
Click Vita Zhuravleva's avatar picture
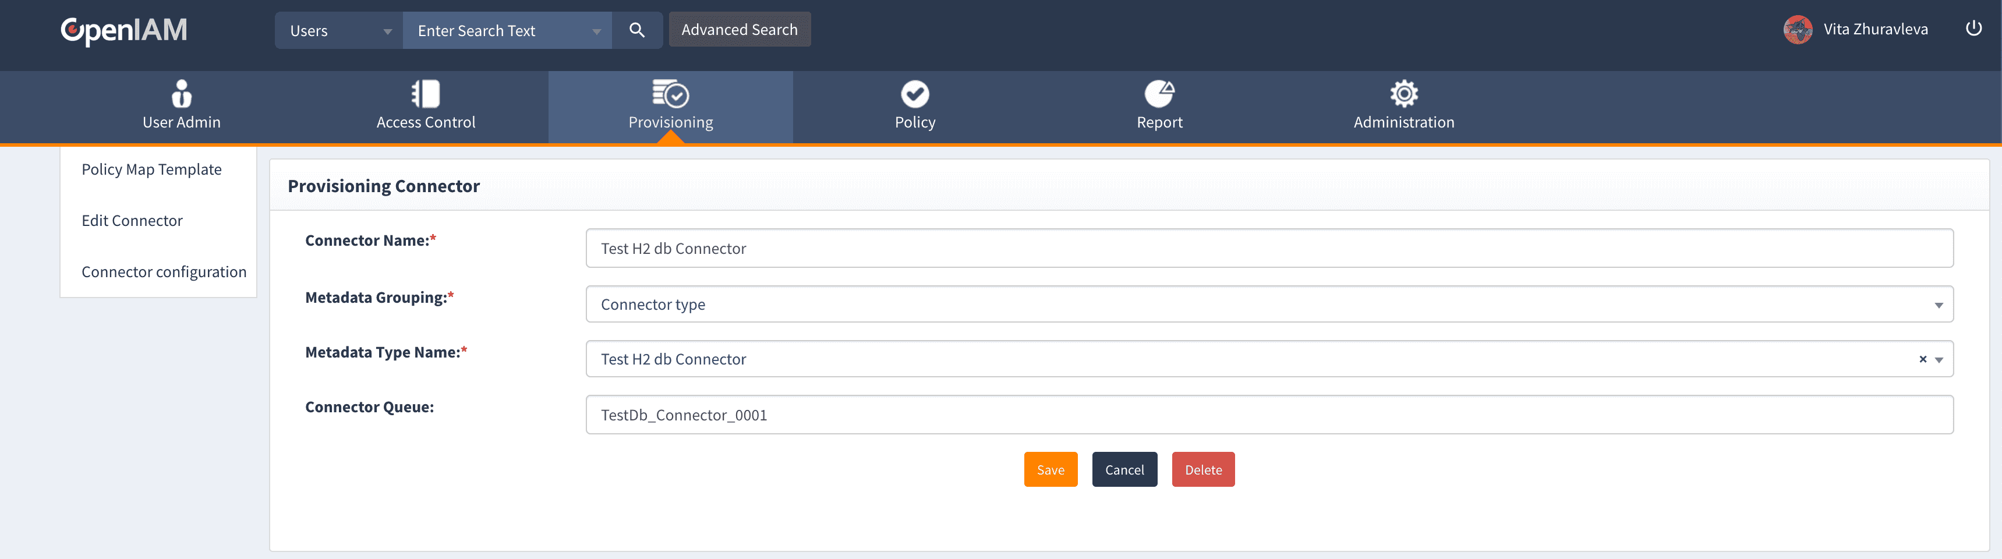tap(1798, 30)
